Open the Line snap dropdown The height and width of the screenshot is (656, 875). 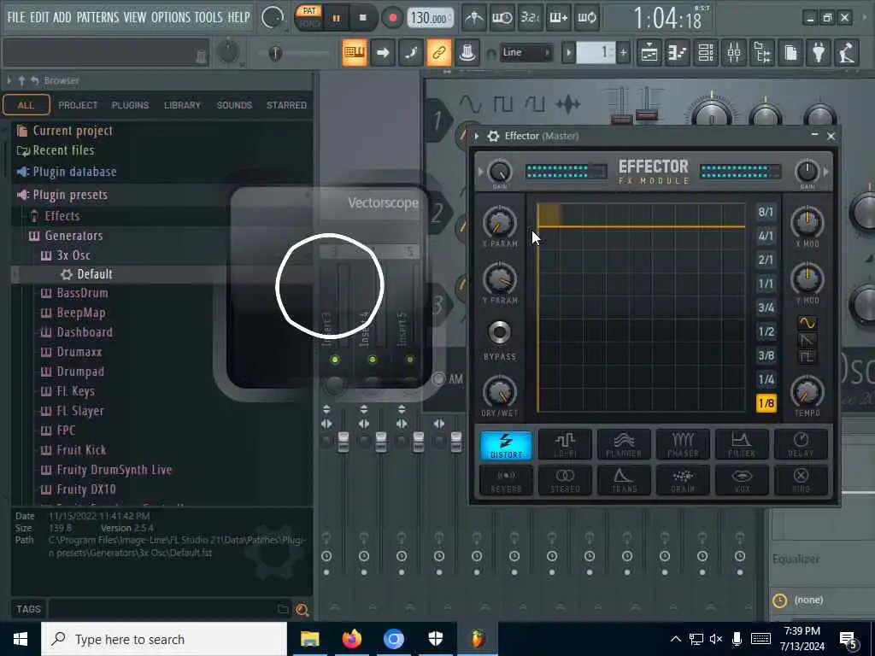(526, 52)
